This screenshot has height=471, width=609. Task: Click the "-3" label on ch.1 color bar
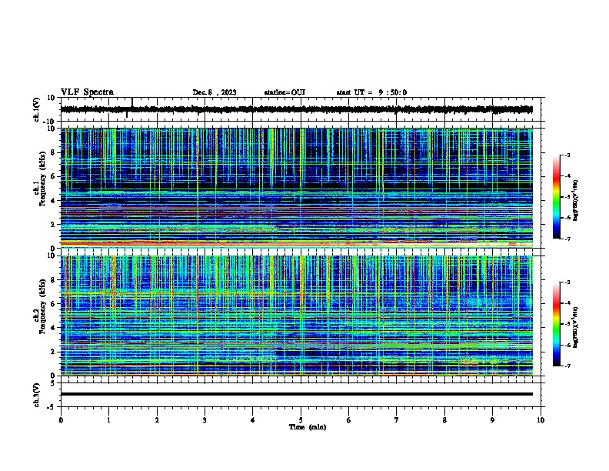click(567, 155)
